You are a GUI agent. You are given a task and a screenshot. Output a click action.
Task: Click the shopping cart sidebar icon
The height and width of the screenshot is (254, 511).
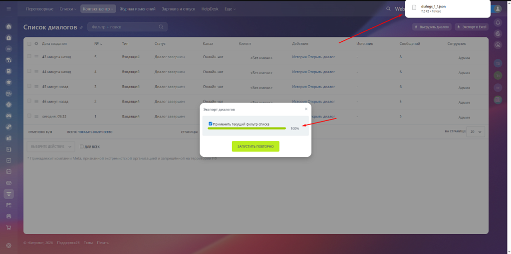point(8,228)
